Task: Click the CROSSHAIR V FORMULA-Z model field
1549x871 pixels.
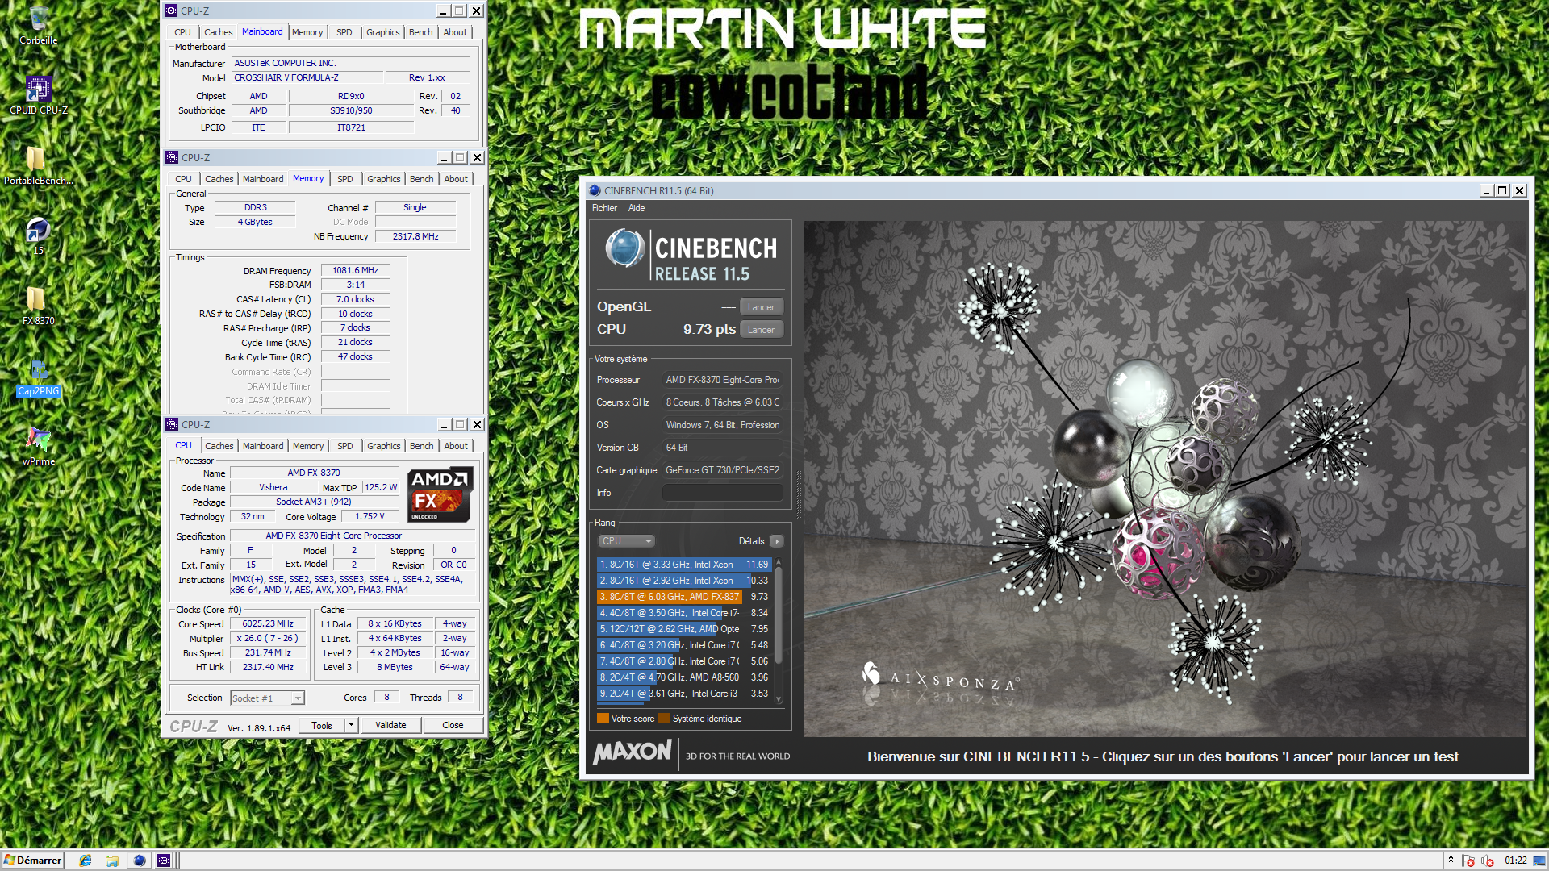Action: click(x=307, y=77)
